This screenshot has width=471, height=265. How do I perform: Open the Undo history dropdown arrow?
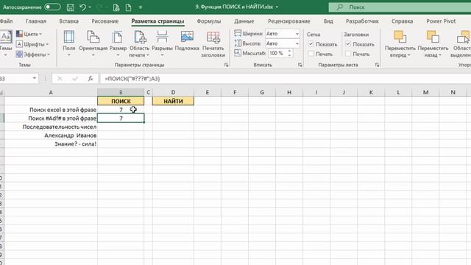click(x=90, y=7)
